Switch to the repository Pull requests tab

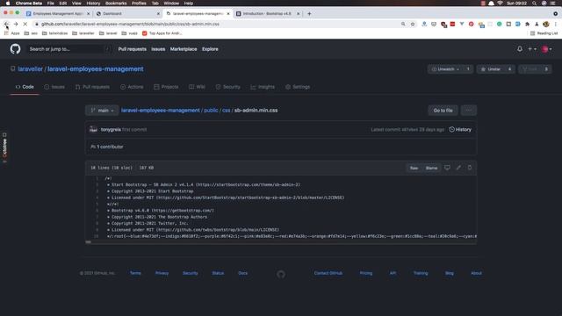[x=92, y=87]
